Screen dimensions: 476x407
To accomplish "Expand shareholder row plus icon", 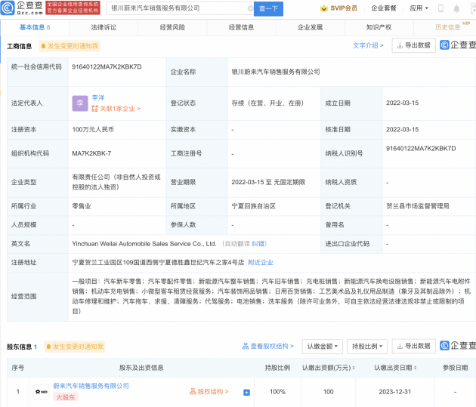I will click(247, 393).
